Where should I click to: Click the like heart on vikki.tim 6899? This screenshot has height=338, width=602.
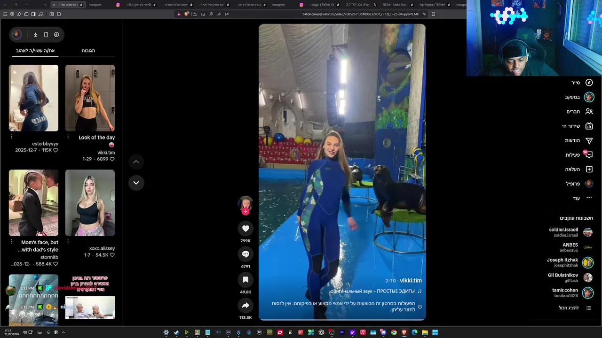[112, 159]
